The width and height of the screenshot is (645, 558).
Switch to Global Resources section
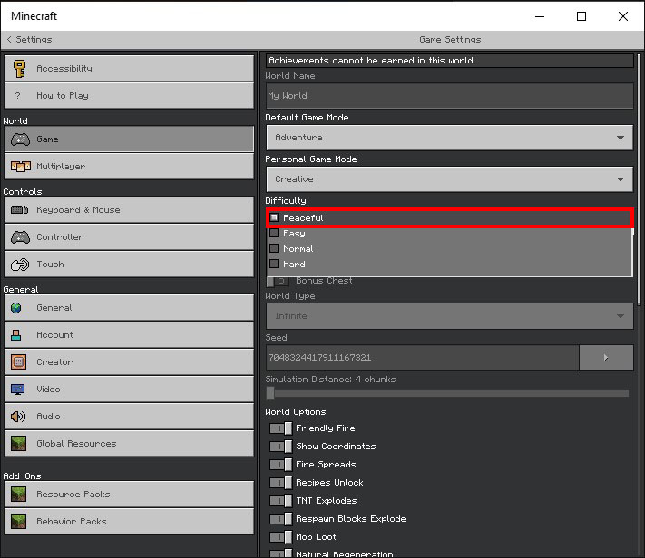click(x=128, y=444)
